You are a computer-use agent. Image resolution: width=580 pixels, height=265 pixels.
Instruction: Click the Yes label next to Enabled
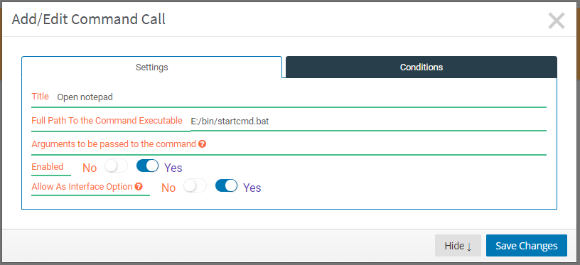pyautogui.click(x=173, y=168)
